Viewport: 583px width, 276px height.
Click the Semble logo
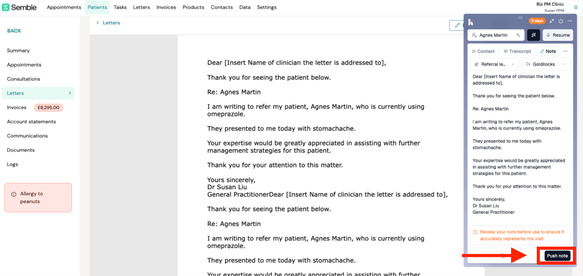(19, 7)
